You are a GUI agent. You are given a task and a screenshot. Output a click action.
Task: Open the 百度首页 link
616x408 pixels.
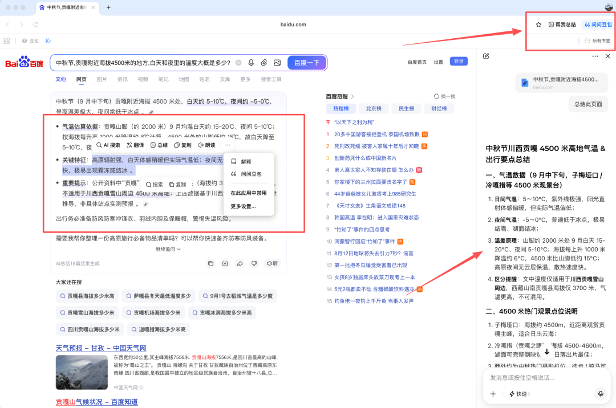(417, 62)
